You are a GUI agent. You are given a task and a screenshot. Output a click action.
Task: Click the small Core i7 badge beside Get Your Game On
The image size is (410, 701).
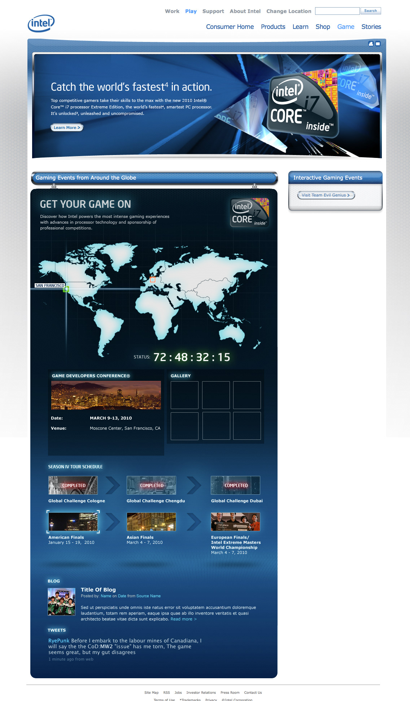coord(250,212)
